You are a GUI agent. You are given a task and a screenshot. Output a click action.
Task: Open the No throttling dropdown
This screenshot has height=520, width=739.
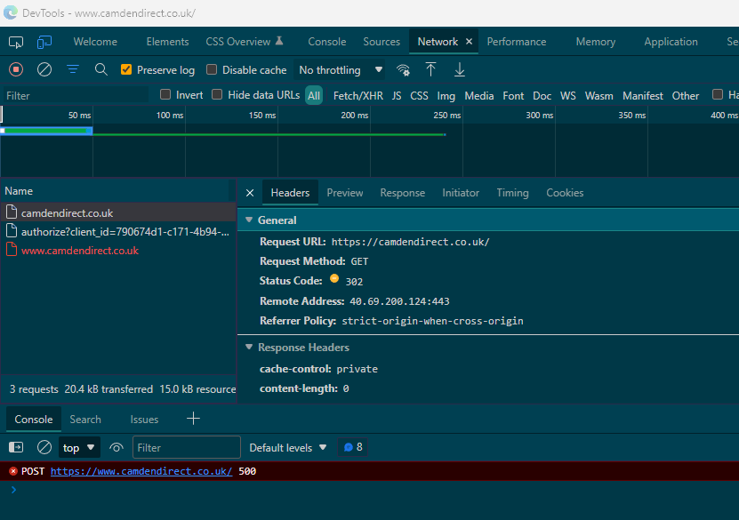[340, 70]
